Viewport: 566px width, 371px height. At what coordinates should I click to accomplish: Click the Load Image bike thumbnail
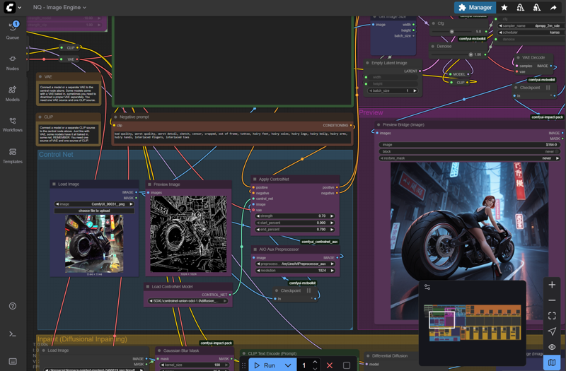[x=94, y=243]
